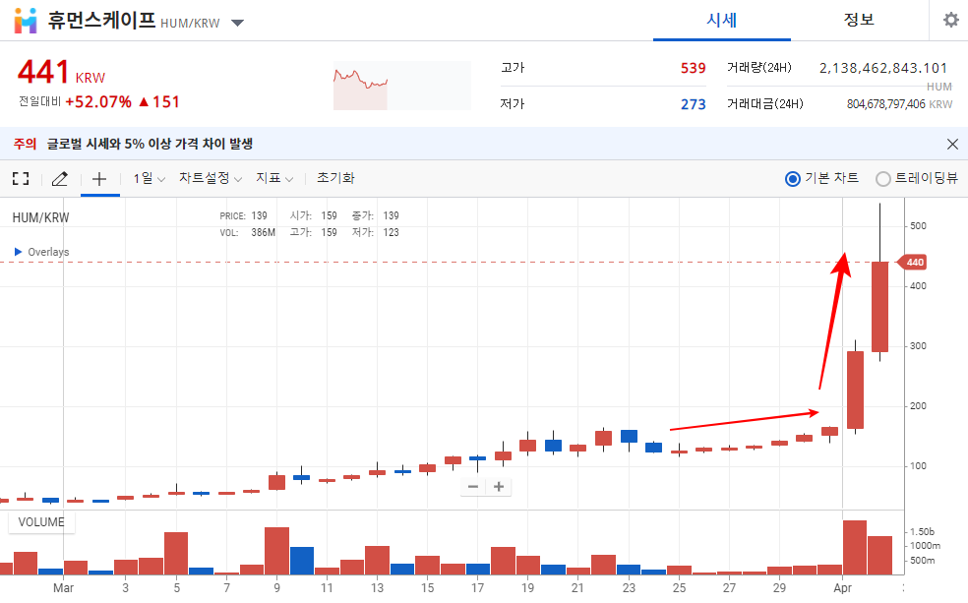Click the 1.50b volume axis label

point(923,531)
